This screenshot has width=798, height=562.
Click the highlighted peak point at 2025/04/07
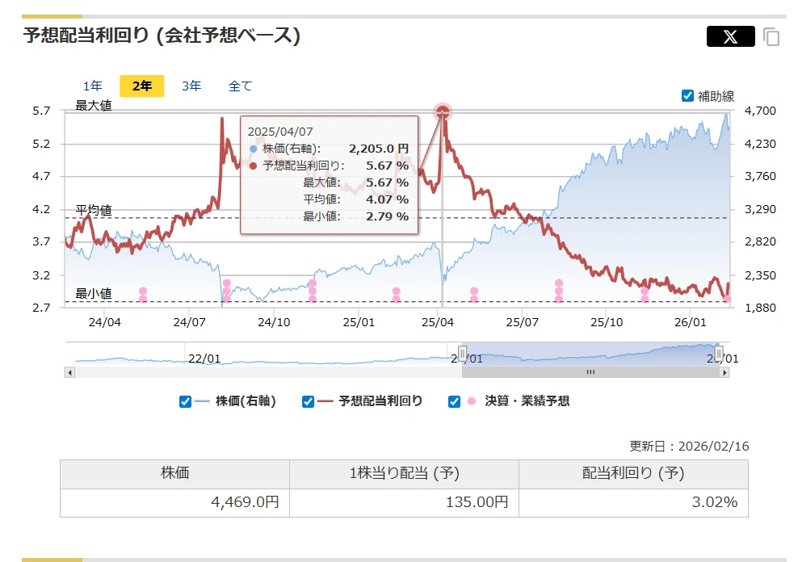[443, 111]
